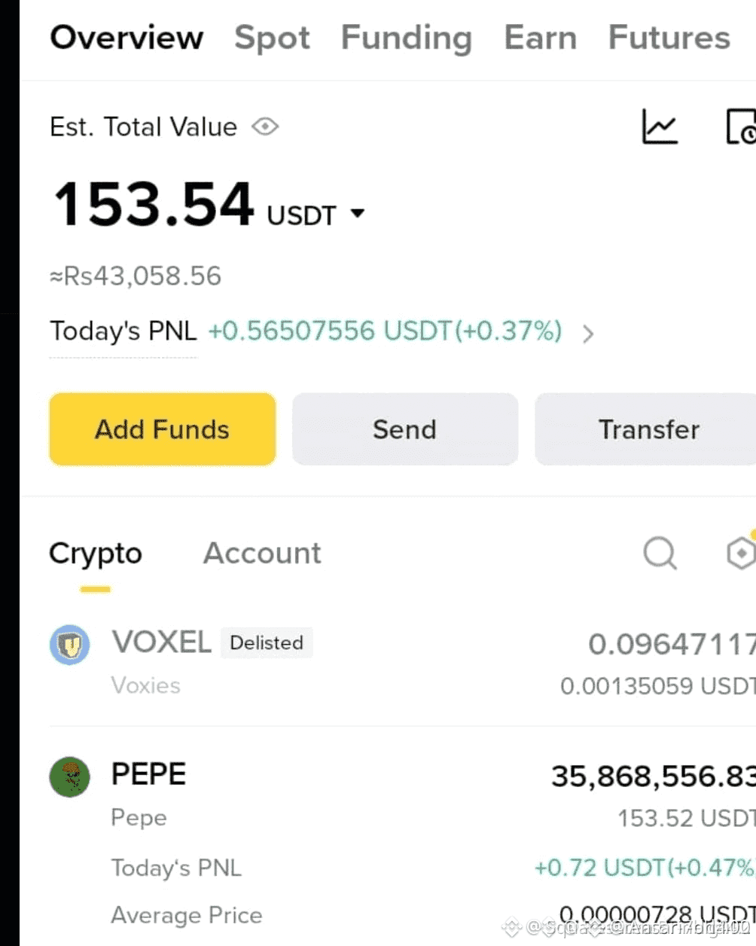Tap the Add Funds button
Viewport: 756px width, 946px height.
163,429
